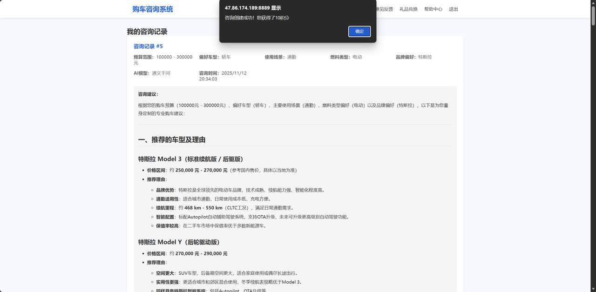Click heading 特斯拉 Model Y（后轮驱动版）
Screen dimensions: 596x292
click(179, 242)
